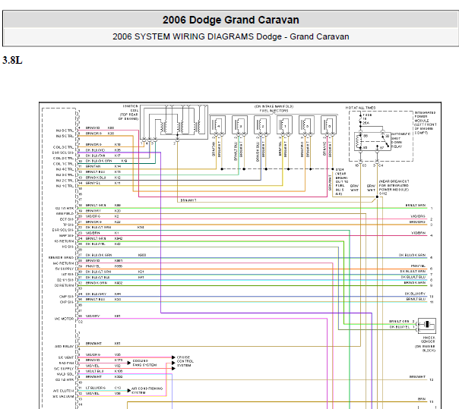Click the "MAP SIG" pin label
This screenshot has height=409, width=459.
[66, 236]
